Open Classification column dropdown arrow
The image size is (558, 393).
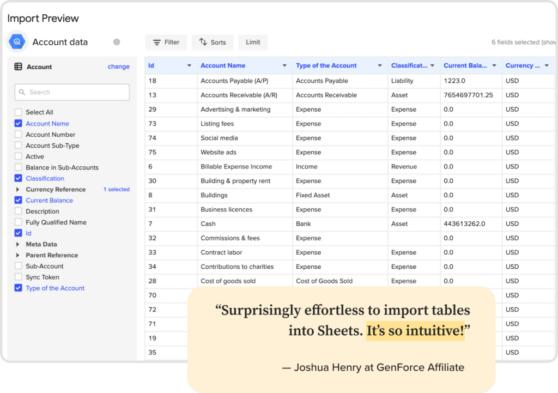click(x=432, y=65)
